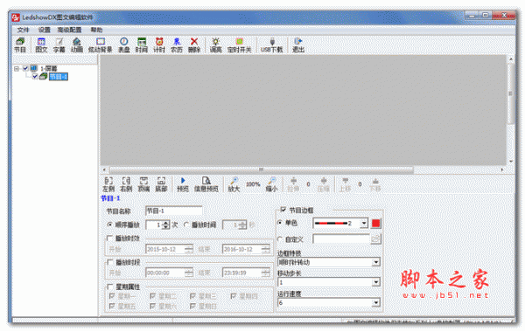Click the 播放时效 start date spinner
The height and width of the screenshot is (331, 525).
[x=189, y=249]
